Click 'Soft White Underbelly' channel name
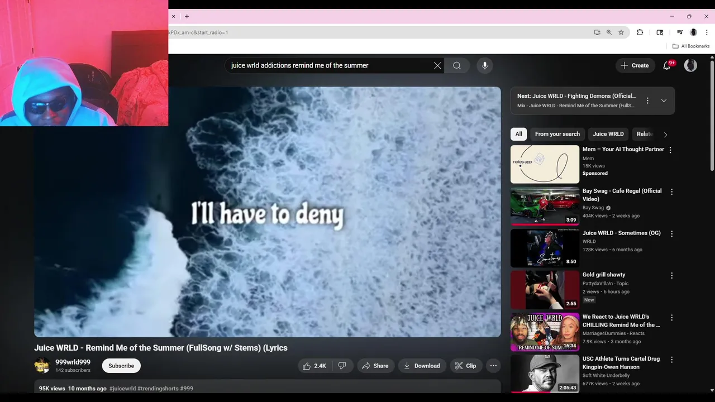Screen dimensions: 715x402 point(606,376)
